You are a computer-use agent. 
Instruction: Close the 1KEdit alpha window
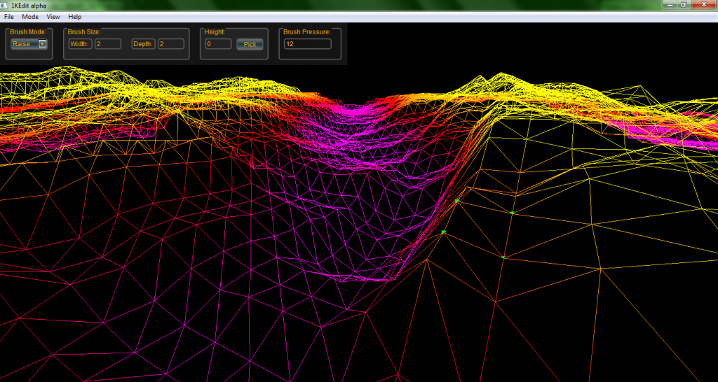click(703, 4)
